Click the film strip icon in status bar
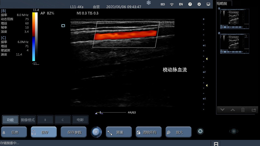 pos(215,144)
